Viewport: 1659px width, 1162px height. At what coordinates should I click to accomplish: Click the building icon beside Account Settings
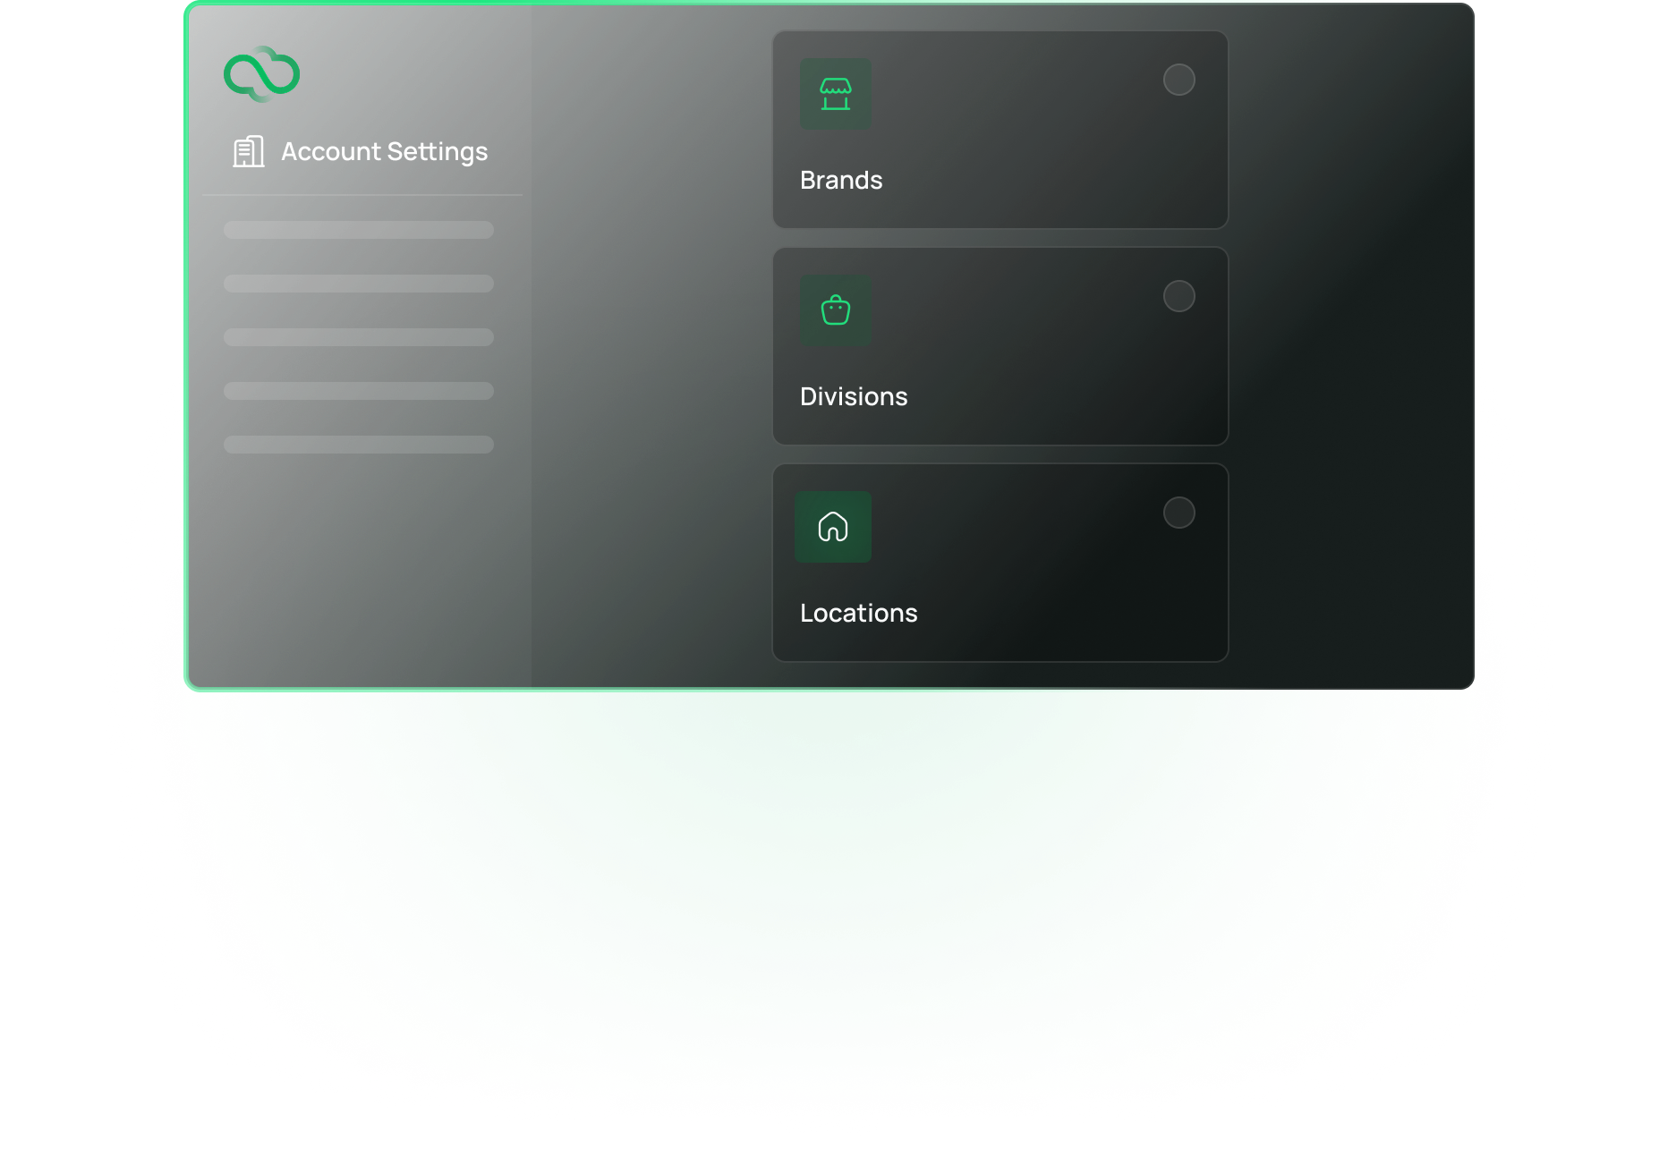248,152
